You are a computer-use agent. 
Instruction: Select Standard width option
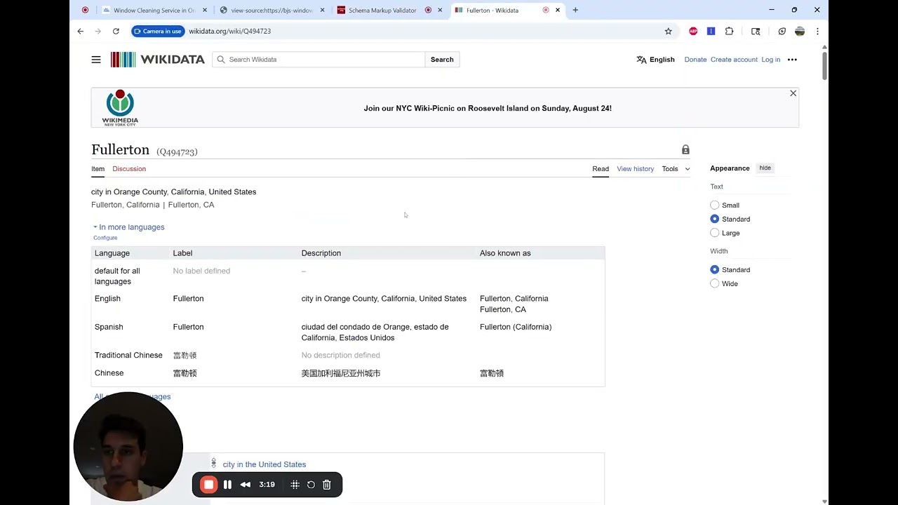coord(714,269)
